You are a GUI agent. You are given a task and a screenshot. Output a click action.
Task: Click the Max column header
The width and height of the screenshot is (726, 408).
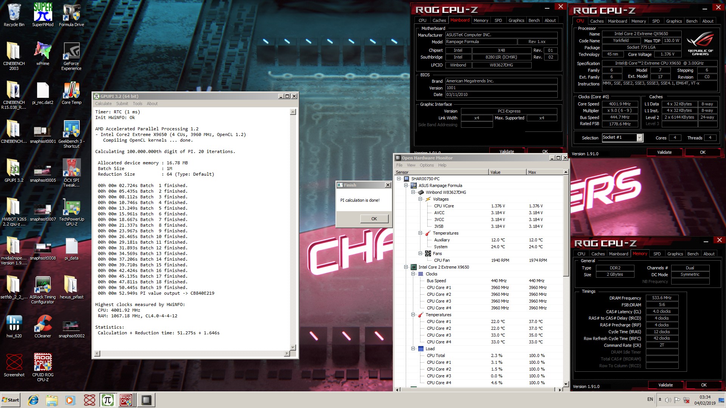point(544,172)
